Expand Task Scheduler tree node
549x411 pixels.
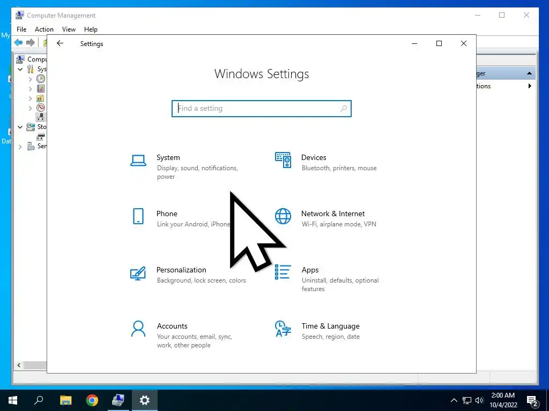[x=31, y=79]
